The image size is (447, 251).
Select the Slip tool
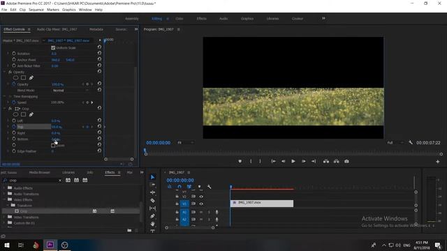[x=152, y=208]
